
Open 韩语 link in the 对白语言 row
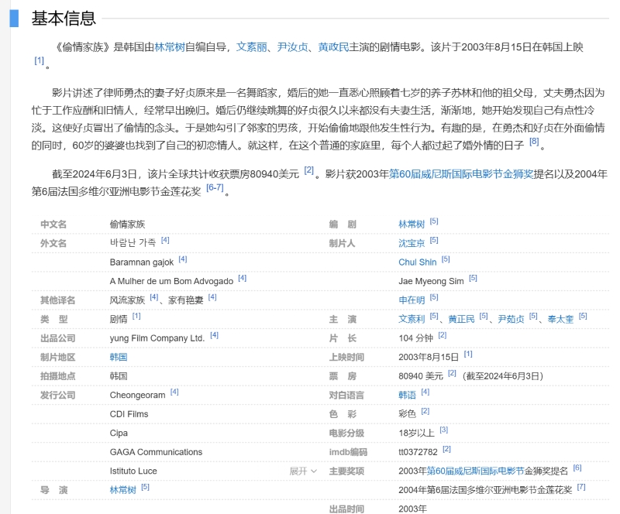point(407,395)
